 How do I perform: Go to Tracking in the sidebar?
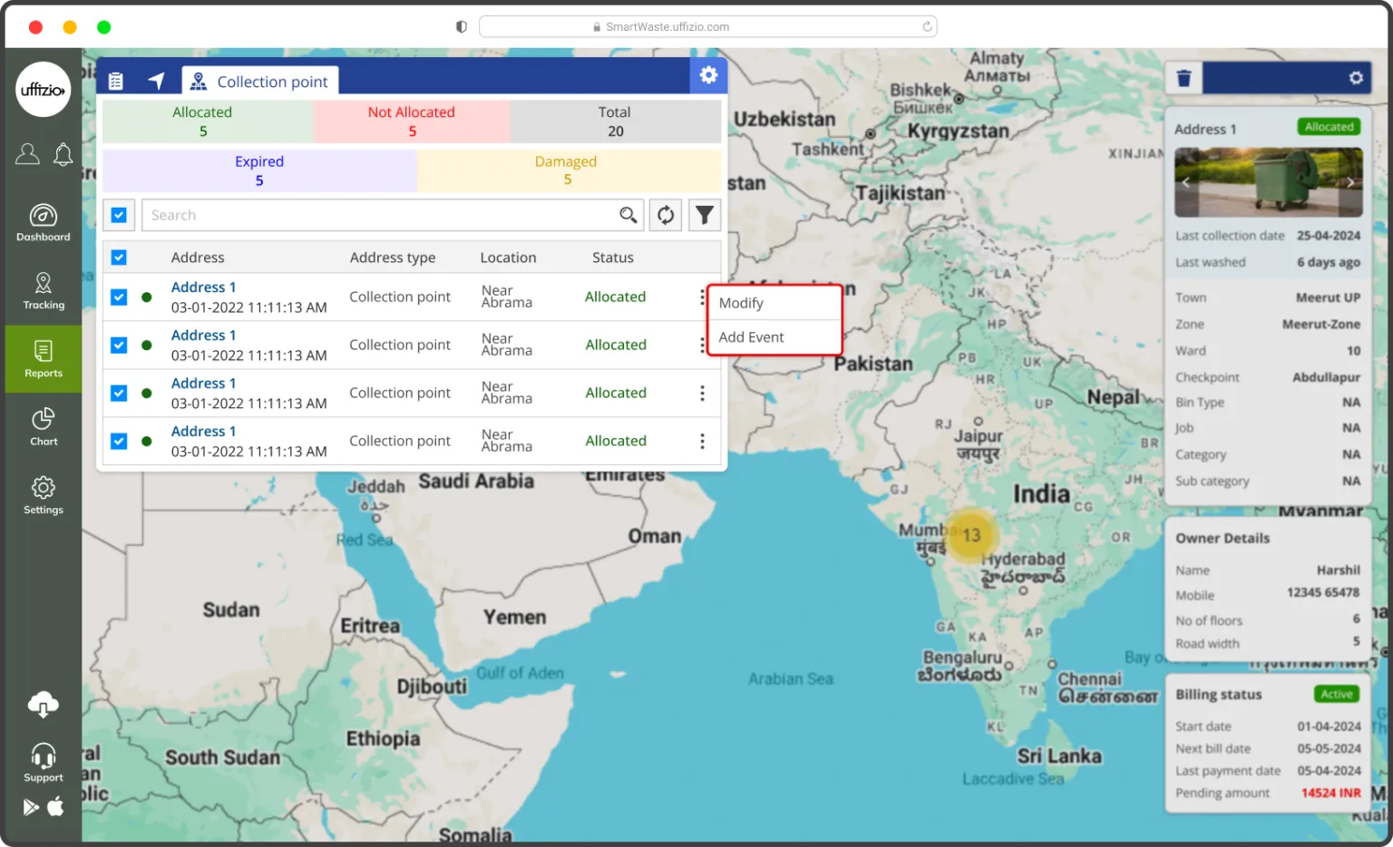click(x=43, y=290)
